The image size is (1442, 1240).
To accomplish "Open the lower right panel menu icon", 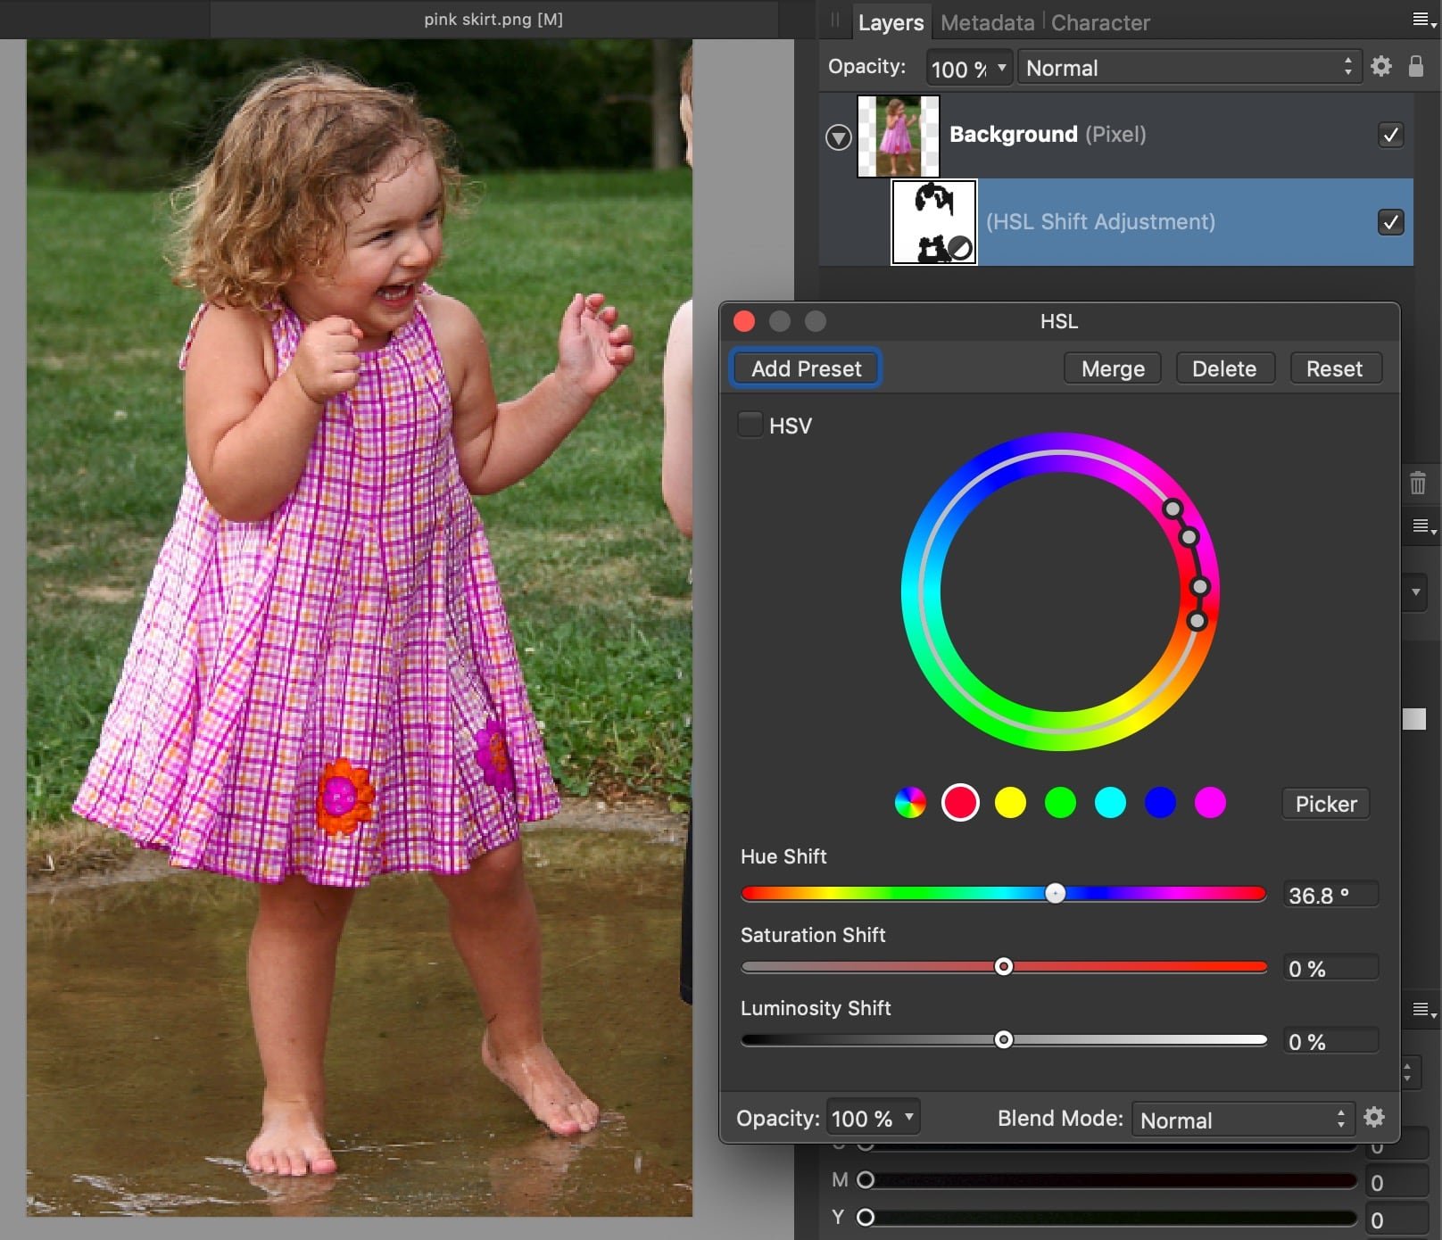I will (1424, 1010).
